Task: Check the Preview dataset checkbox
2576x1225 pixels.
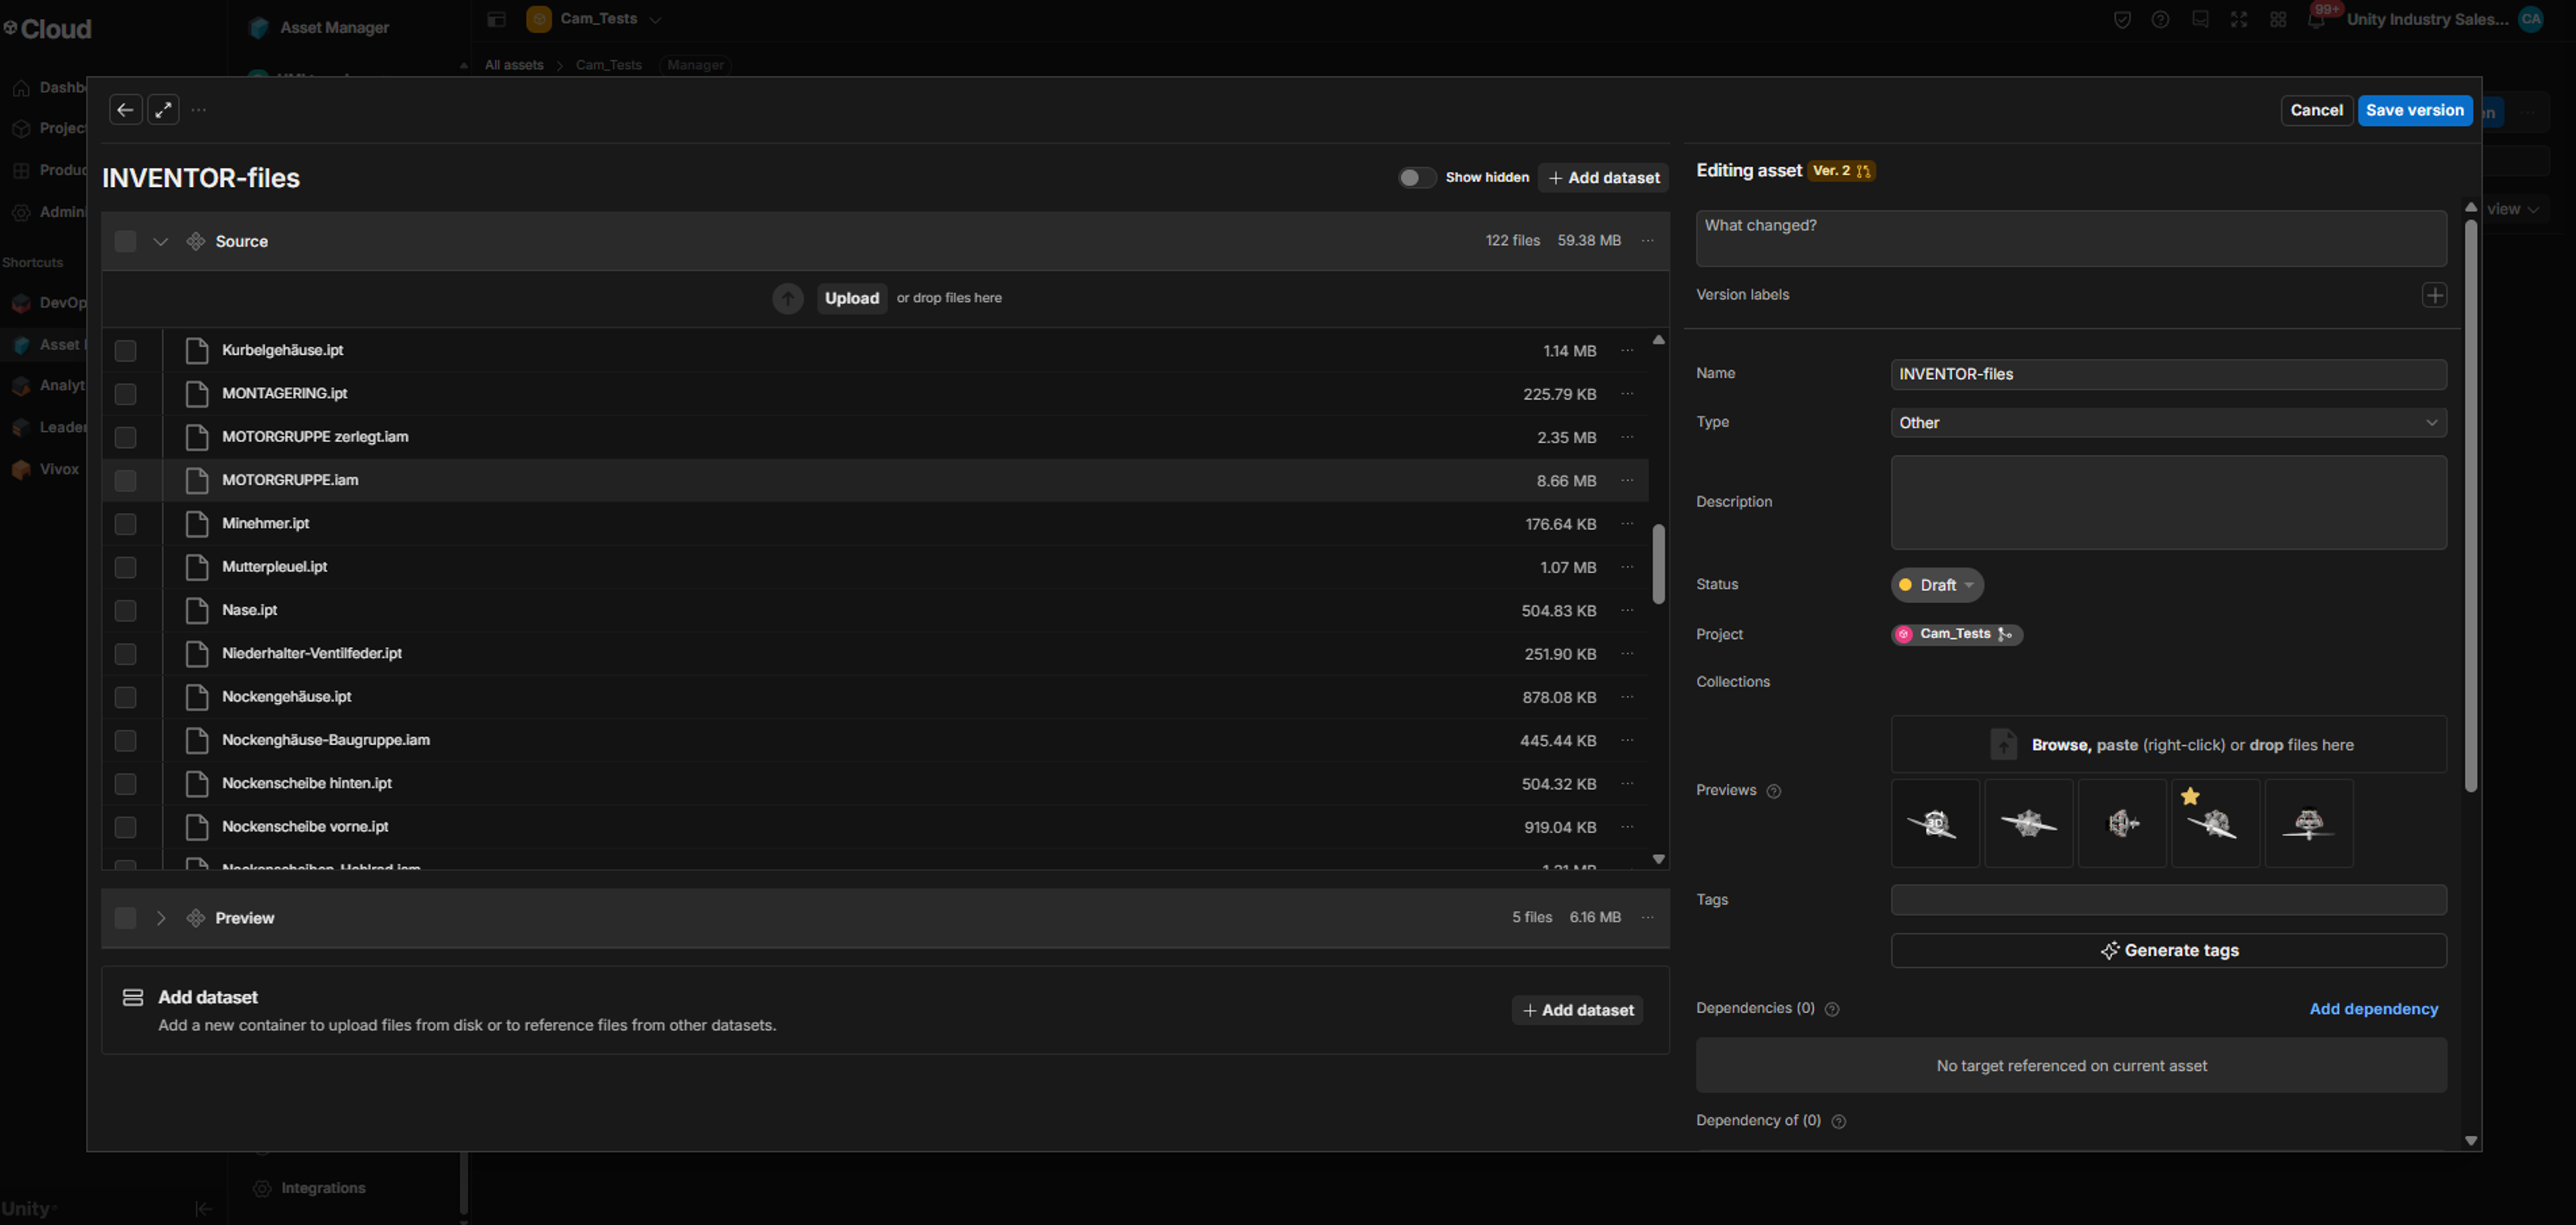Action: pos(125,918)
